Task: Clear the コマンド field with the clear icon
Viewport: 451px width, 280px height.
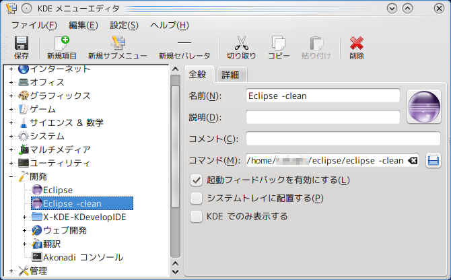Action: pyautogui.click(x=413, y=160)
